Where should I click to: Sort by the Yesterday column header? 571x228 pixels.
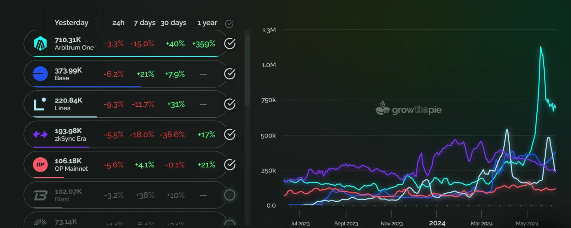point(71,23)
